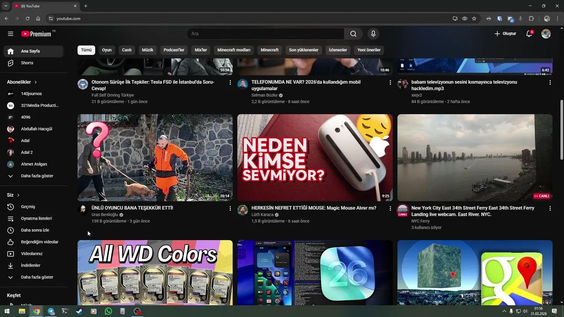Screen dimensions: 564x317
Task: Select the Müzik filter chip
Action: click(x=148, y=50)
